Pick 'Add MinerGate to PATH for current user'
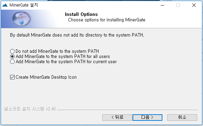The image size is (203, 126). (12, 61)
